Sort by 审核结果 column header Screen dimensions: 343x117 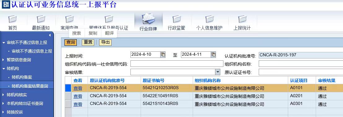[x=327, y=80]
